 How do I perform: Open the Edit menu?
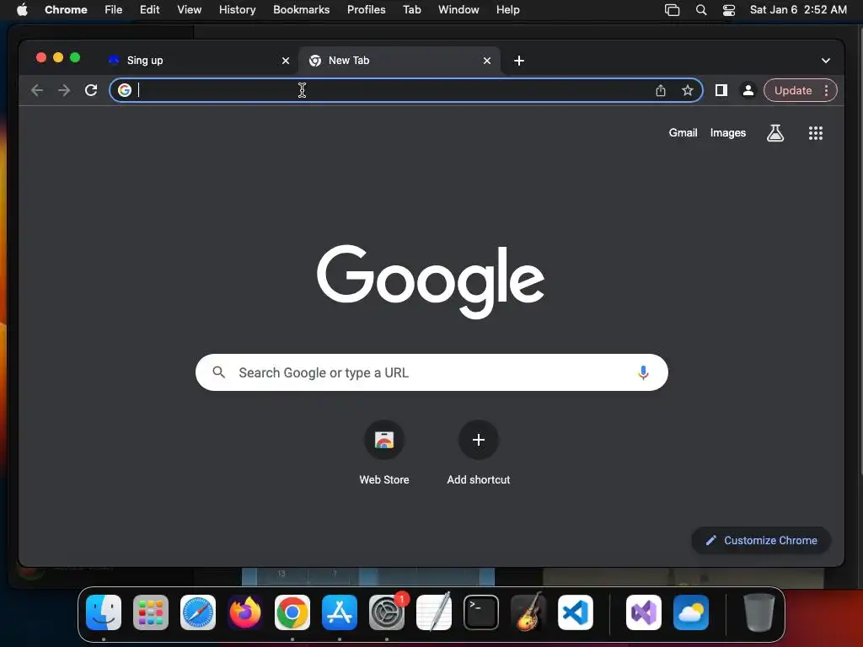pyautogui.click(x=149, y=10)
